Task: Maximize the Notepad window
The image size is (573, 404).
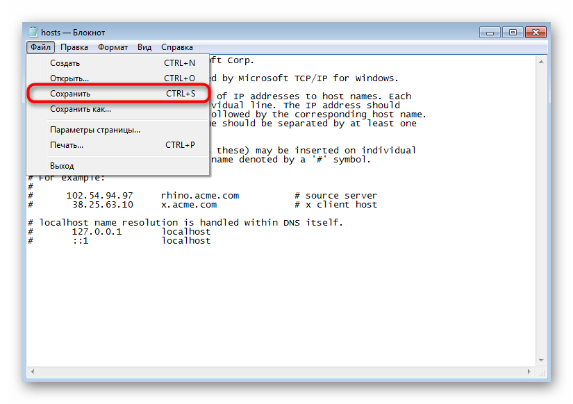Action: click(513, 33)
